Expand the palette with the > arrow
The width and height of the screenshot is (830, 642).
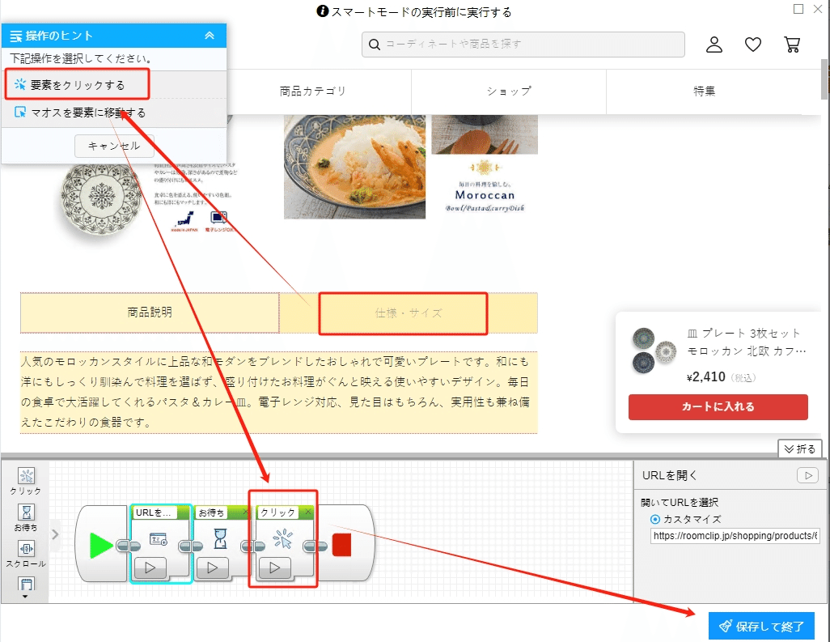[55, 534]
